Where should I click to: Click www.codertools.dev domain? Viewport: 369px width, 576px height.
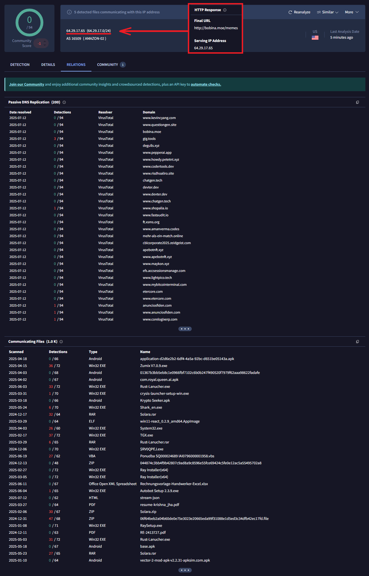click(158, 167)
